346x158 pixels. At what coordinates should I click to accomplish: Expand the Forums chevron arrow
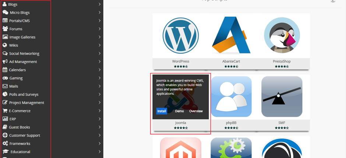pos(99,29)
